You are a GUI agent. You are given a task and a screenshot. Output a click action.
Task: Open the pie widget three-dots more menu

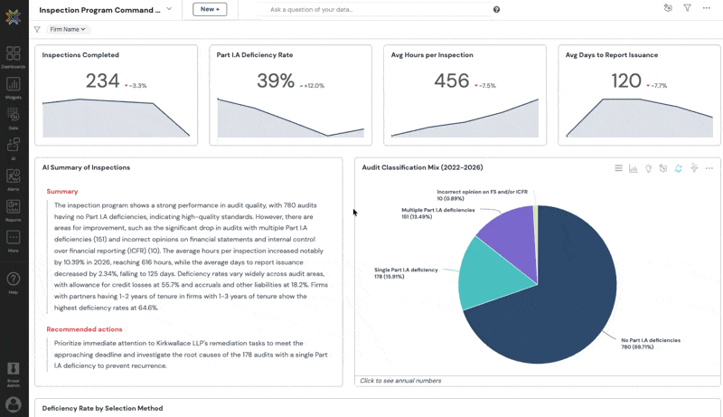[709, 168]
